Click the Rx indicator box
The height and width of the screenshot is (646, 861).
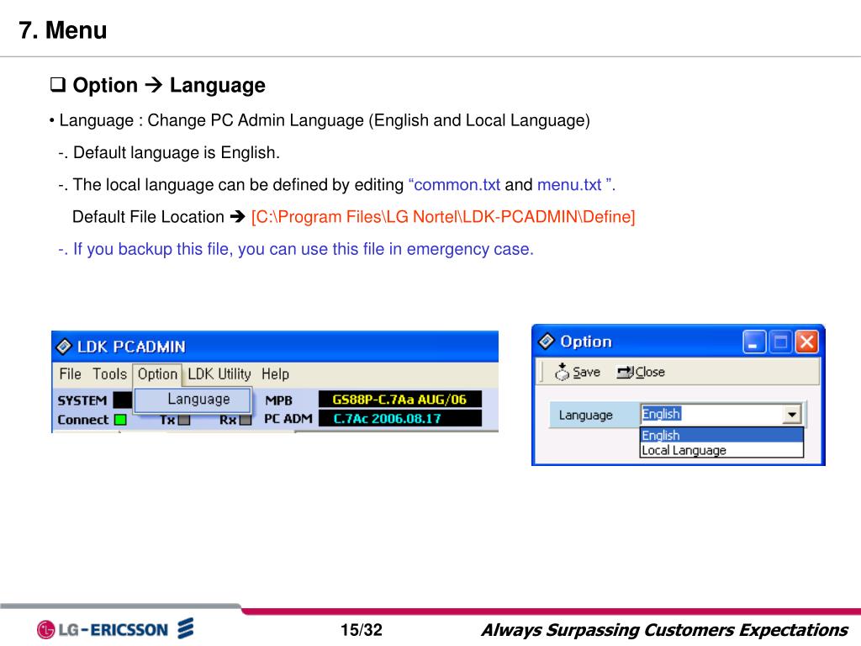246,421
